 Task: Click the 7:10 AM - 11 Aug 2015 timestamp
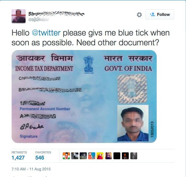31,169
